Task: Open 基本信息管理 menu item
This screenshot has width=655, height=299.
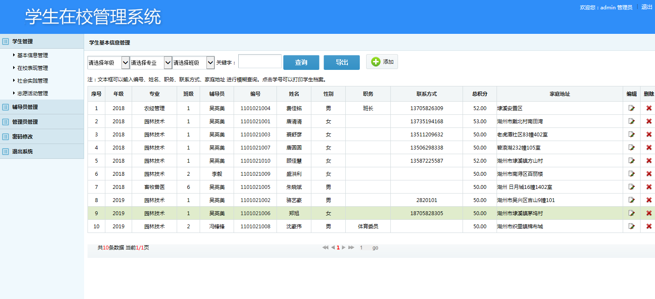Action: point(33,55)
